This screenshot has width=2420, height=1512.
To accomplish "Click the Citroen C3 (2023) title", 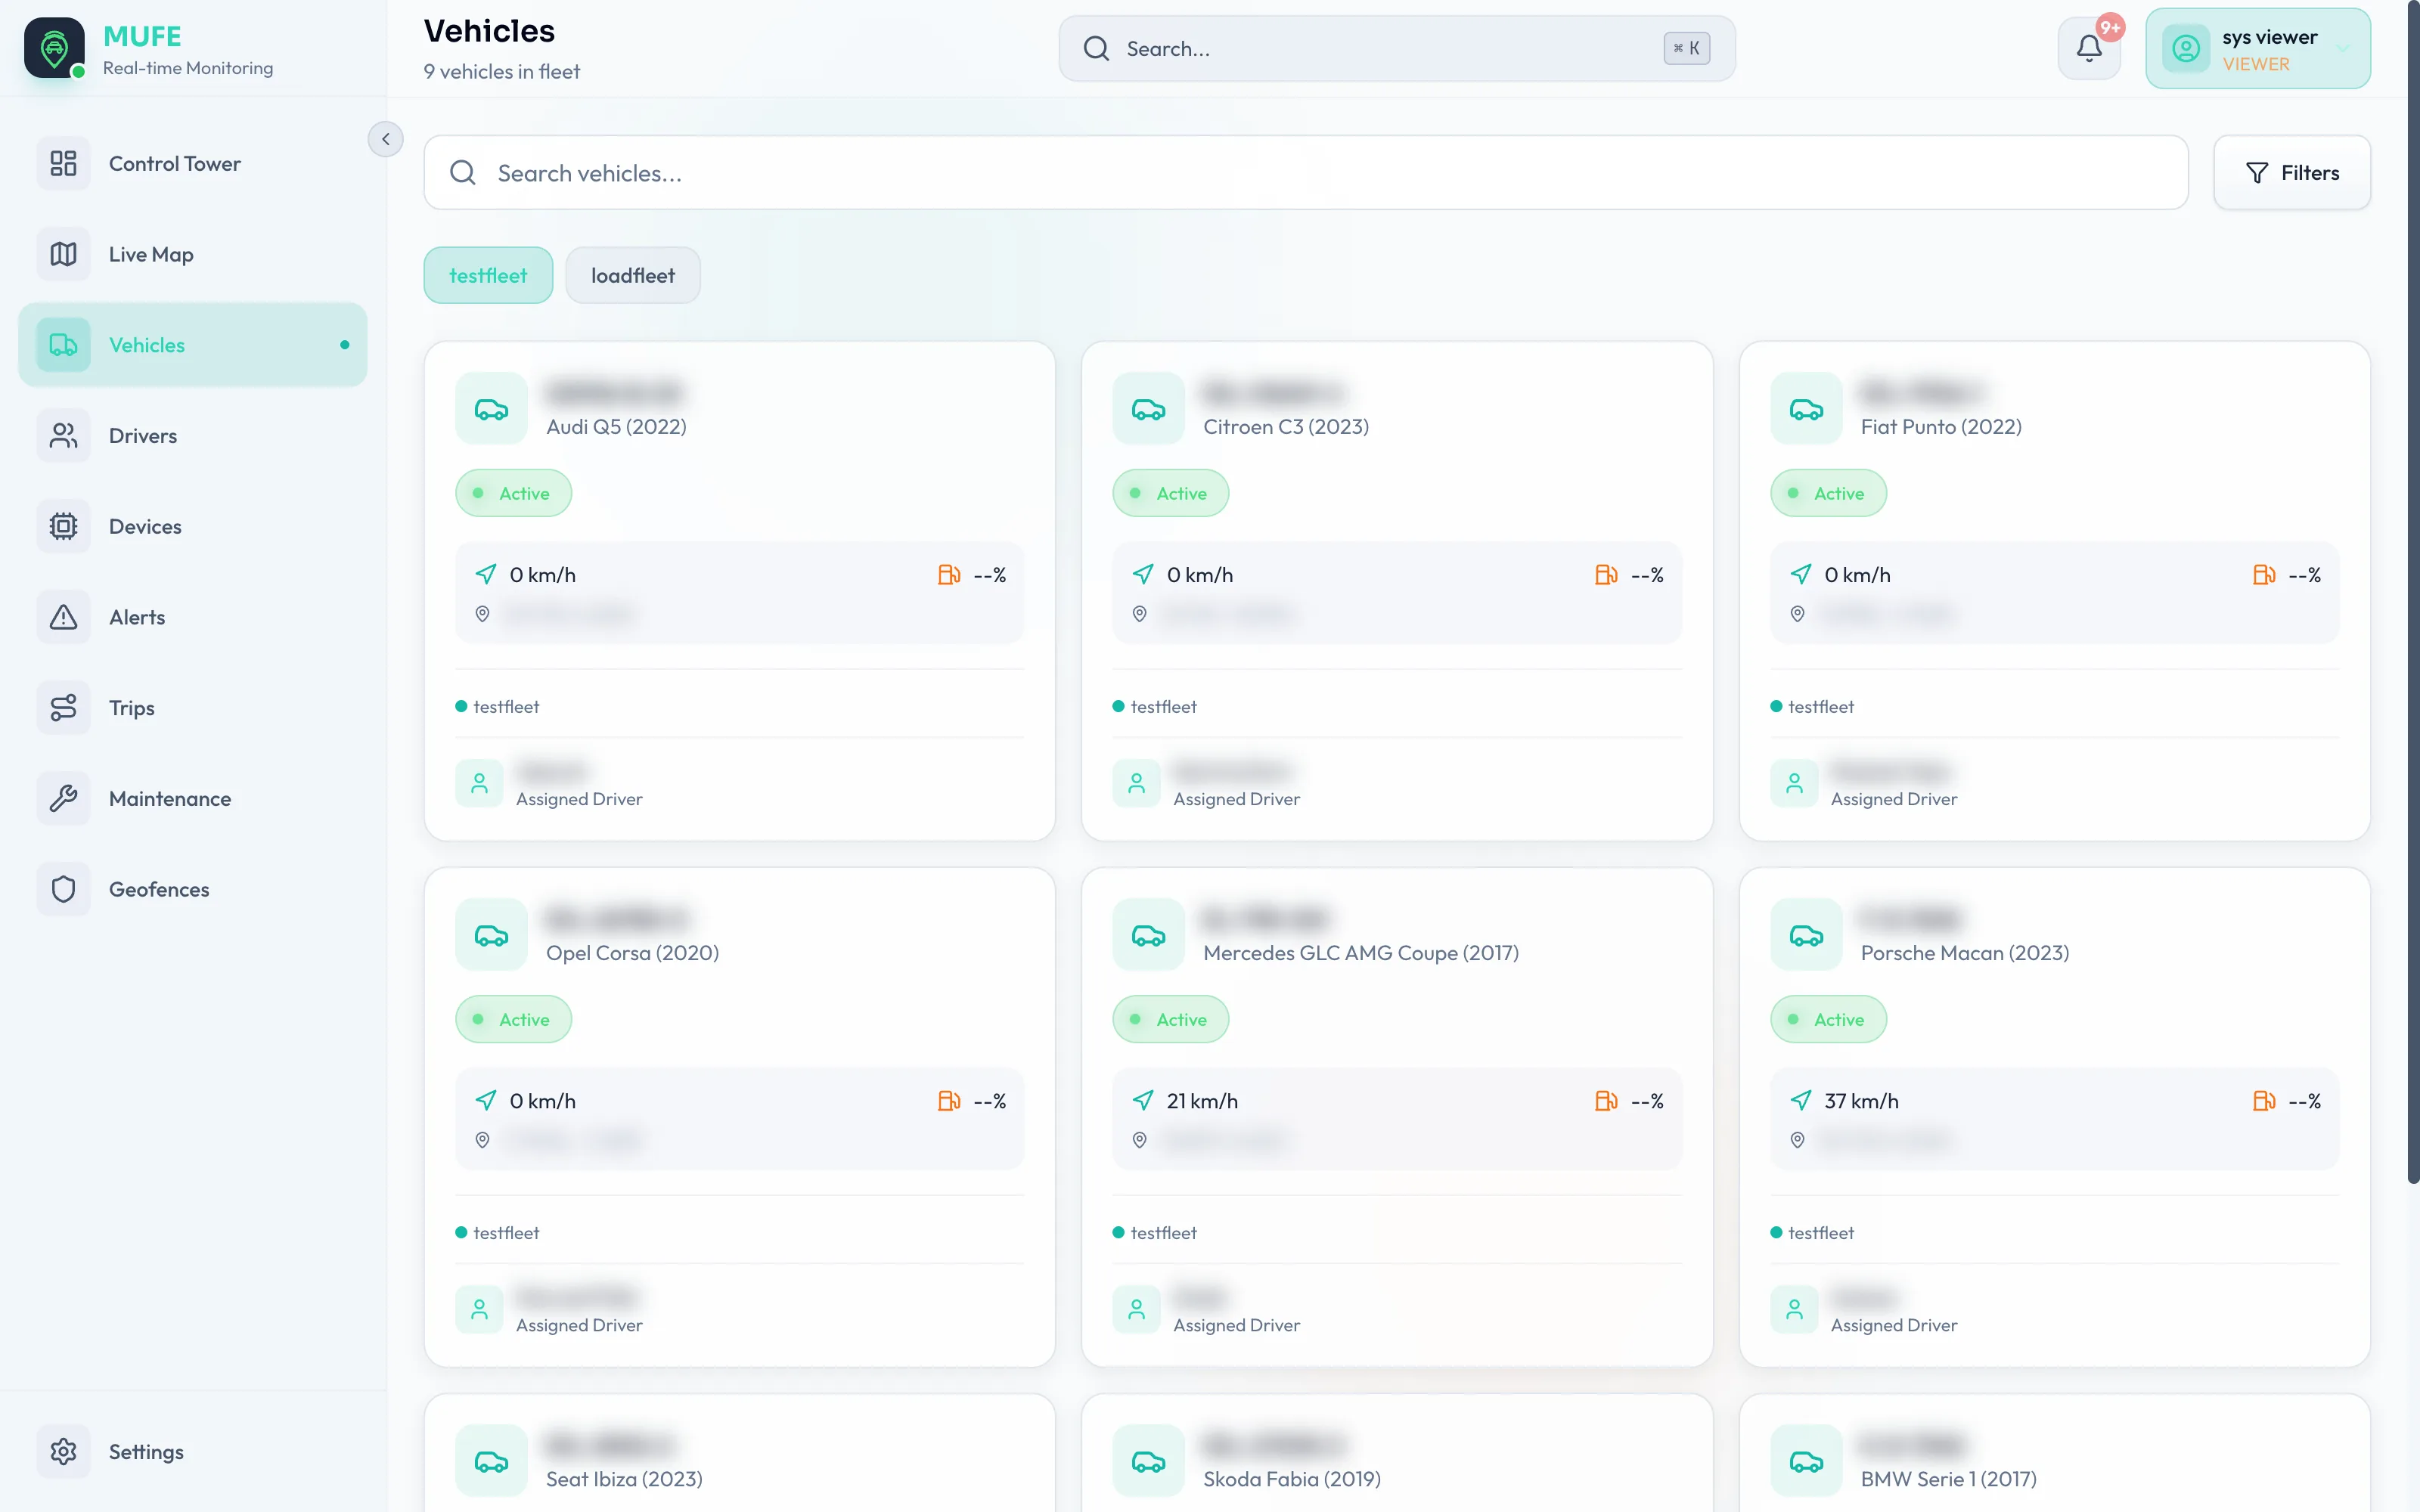I will (1286, 427).
